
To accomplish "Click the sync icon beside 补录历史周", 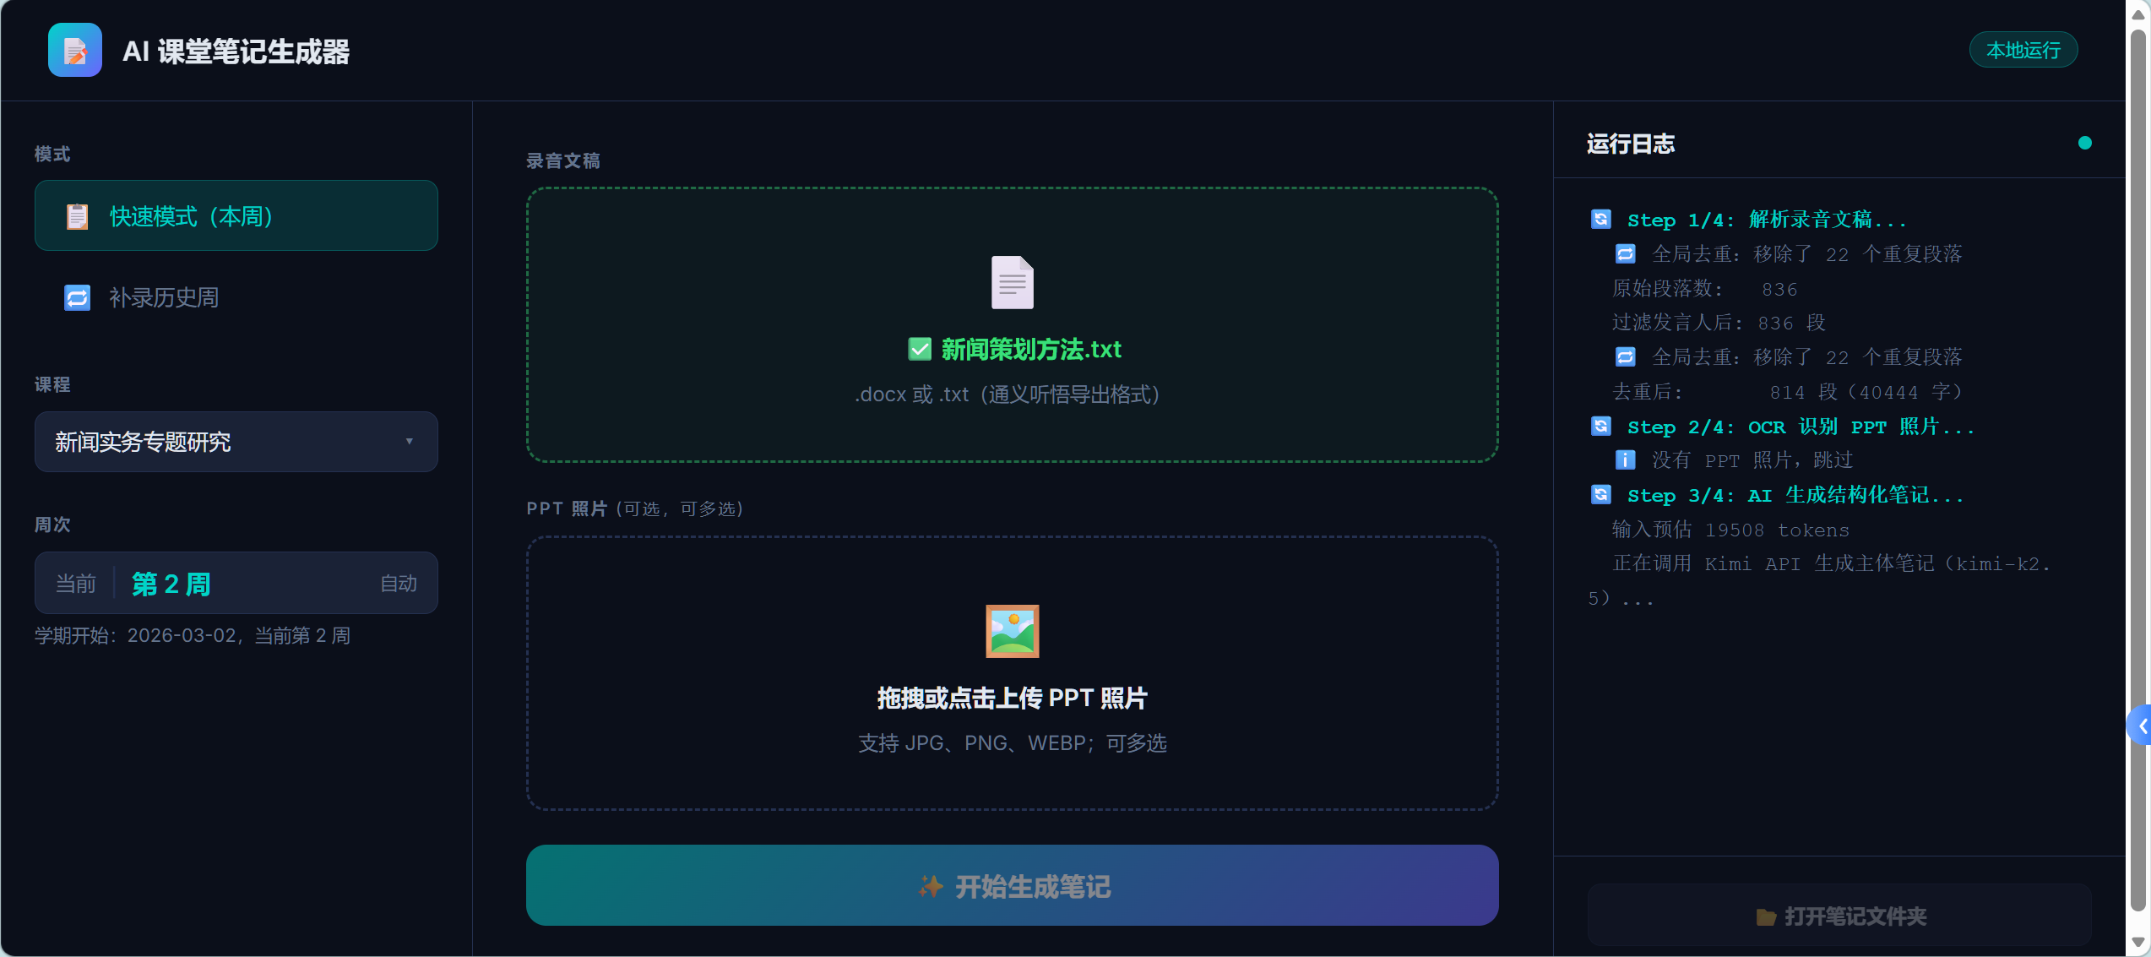I will [77, 297].
